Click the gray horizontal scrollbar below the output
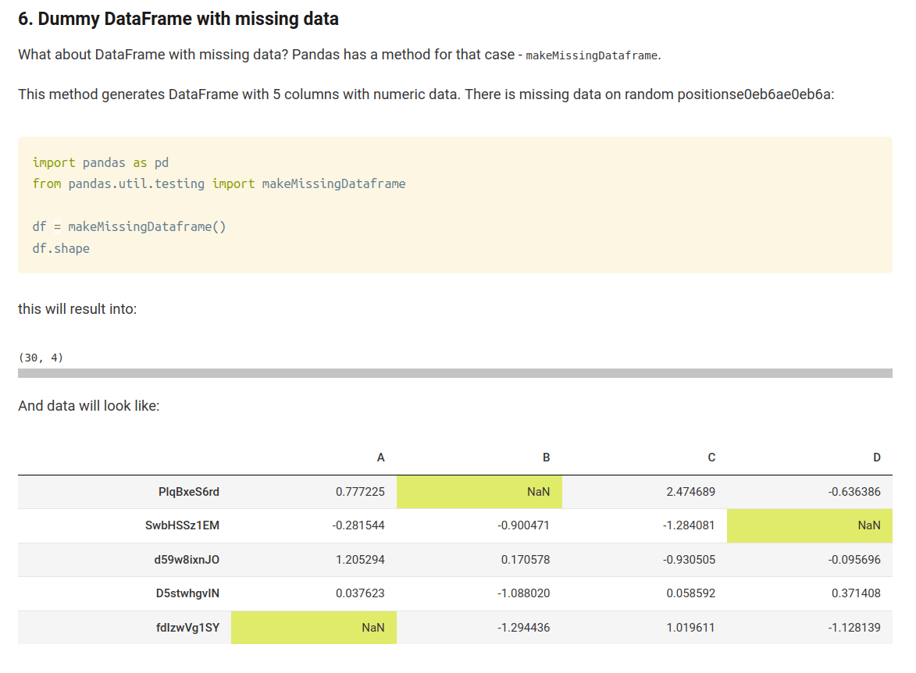This screenshot has height=673, width=916. tap(454, 373)
